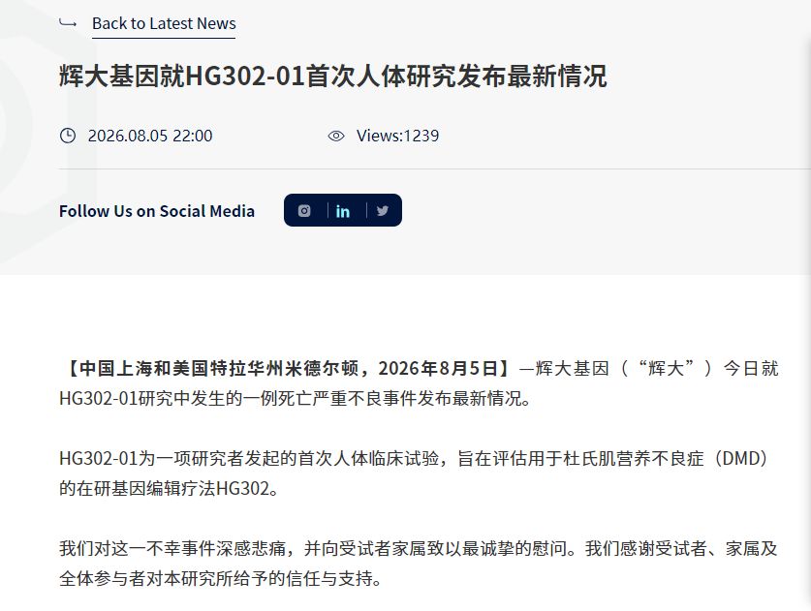Viewport: 811px width, 611px height.
Task: Go back to Latest News link
Action: [164, 23]
